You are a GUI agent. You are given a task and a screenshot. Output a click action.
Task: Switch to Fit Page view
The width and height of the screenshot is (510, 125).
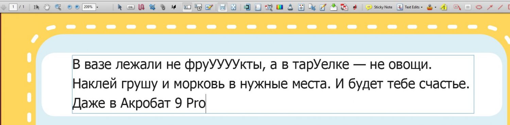click(233, 7)
